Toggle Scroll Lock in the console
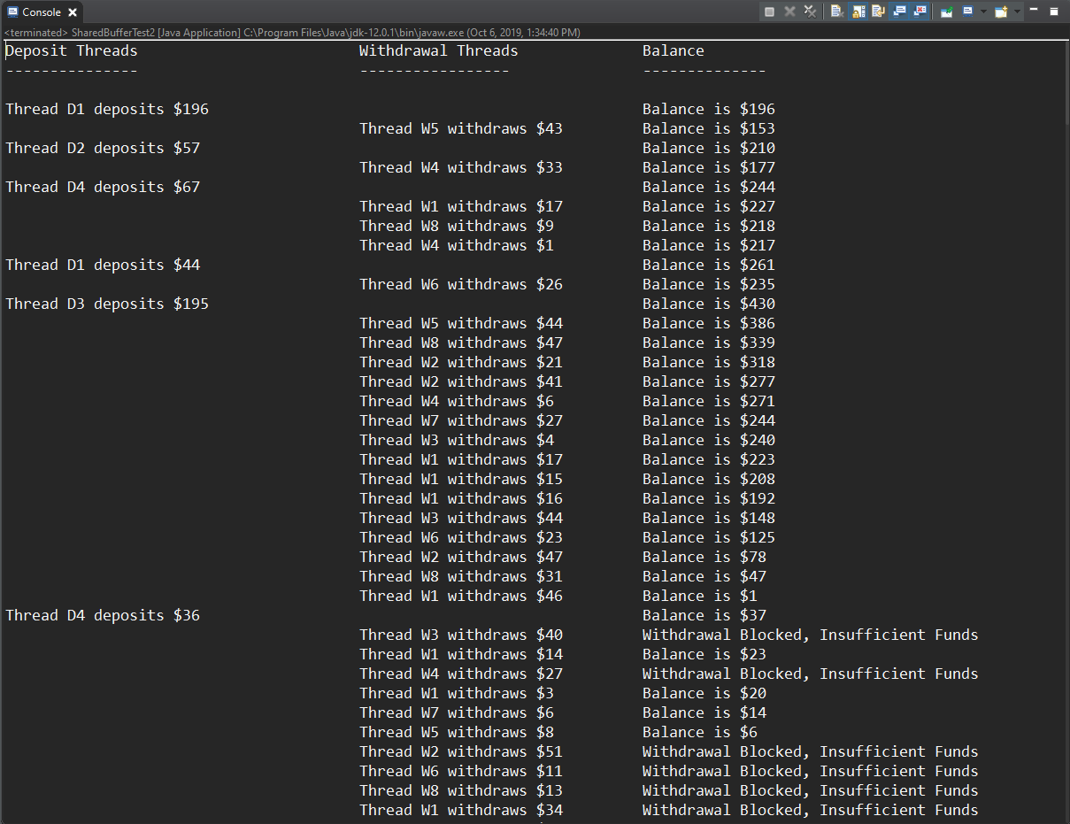The image size is (1070, 824). tap(858, 12)
